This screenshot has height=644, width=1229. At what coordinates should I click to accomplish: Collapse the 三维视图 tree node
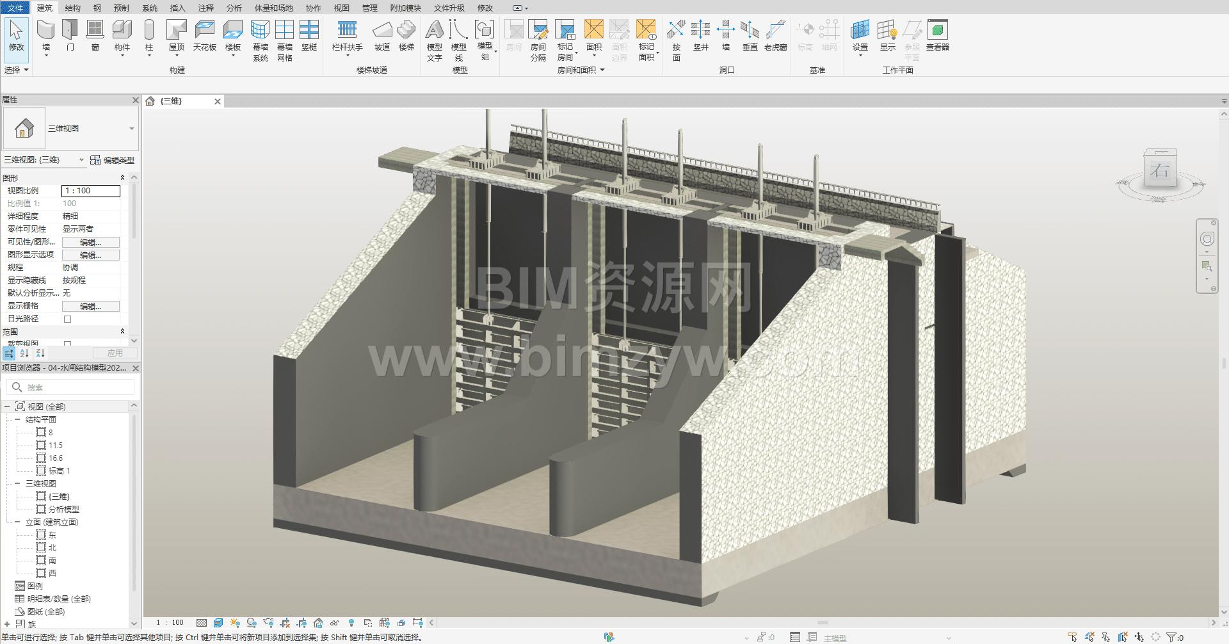(x=17, y=483)
